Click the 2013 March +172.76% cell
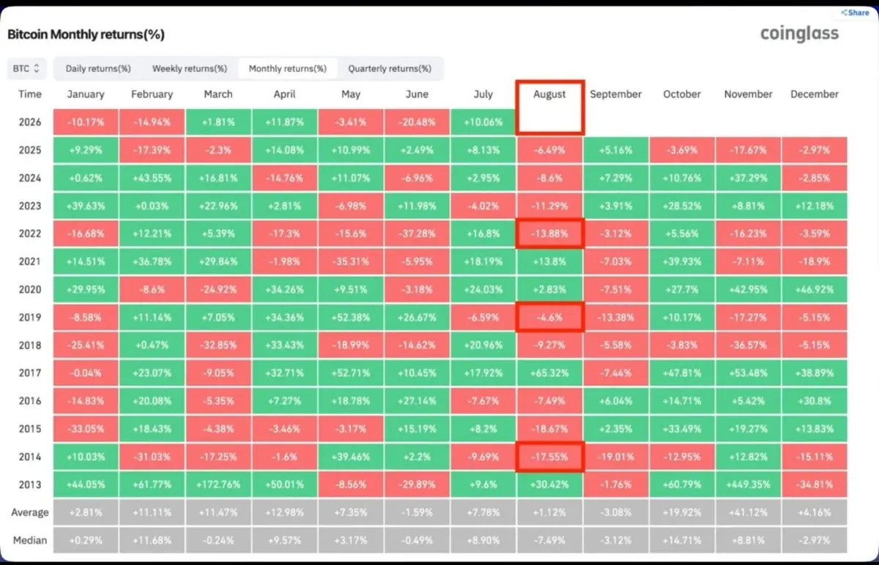Image resolution: width=879 pixels, height=565 pixels. [218, 484]
